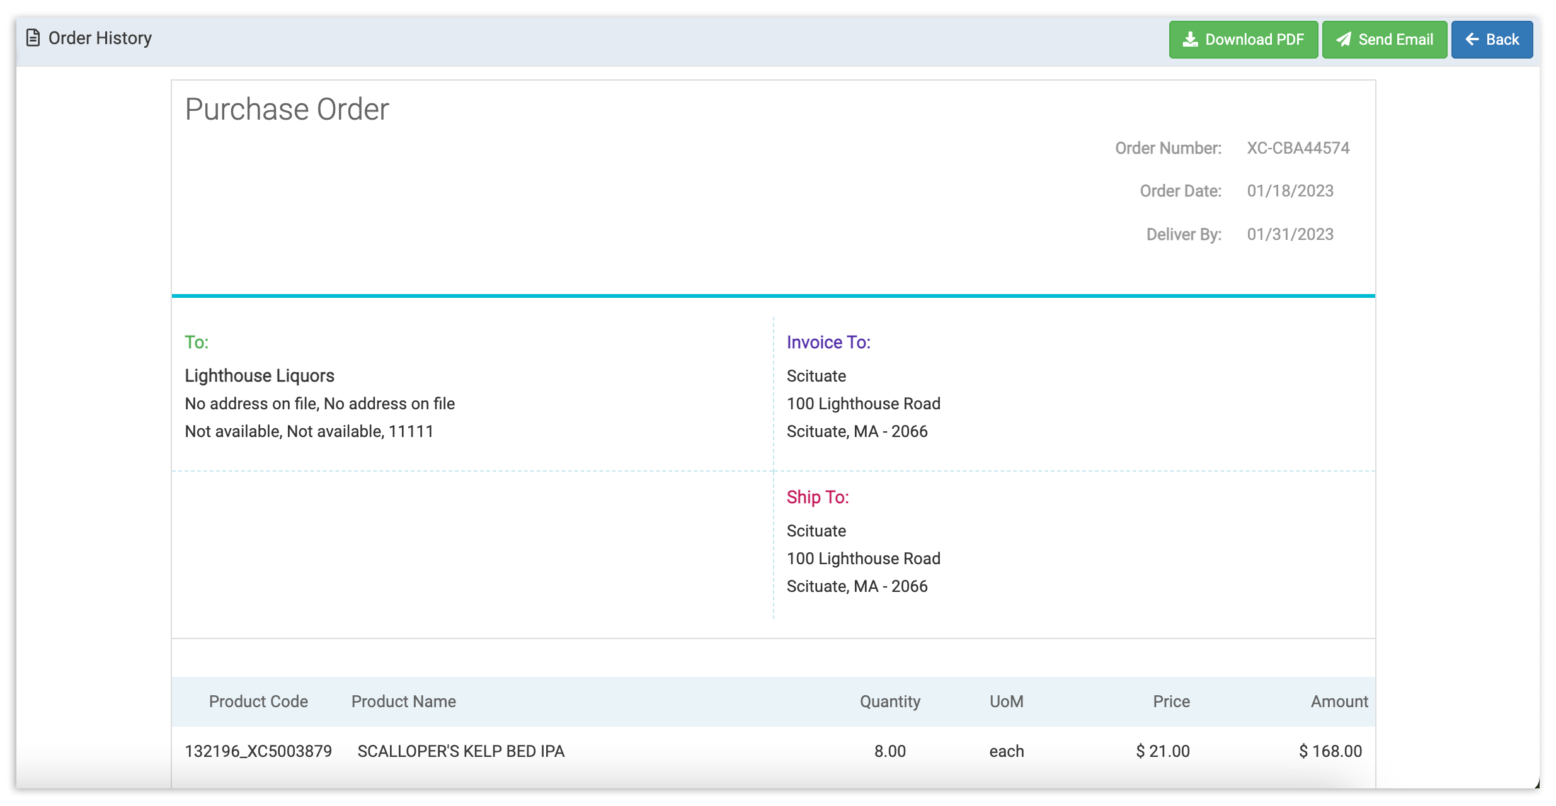Click the Quantity column header

click(x=890, y=701)
